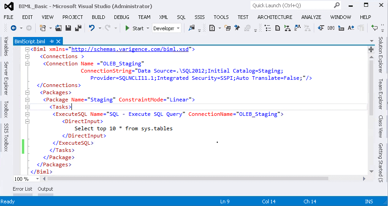388x206 pixels.
Task: Click the green plus comment icon
Action: (374, 28)
